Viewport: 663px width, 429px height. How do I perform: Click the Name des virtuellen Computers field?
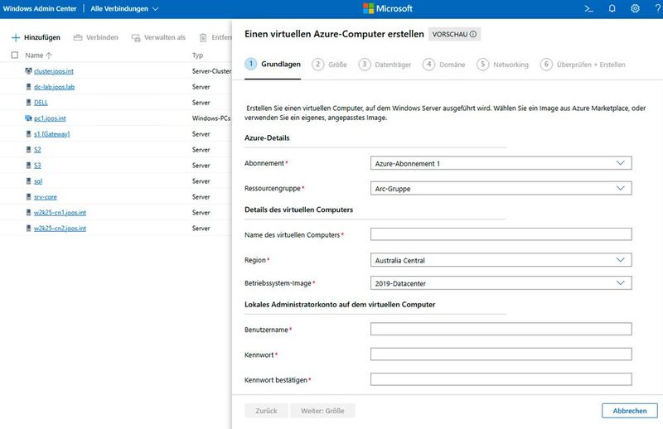point(501,234)
